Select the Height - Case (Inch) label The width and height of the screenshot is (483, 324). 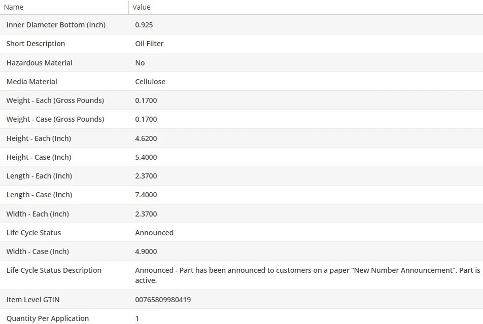click(x=39, y=157)
